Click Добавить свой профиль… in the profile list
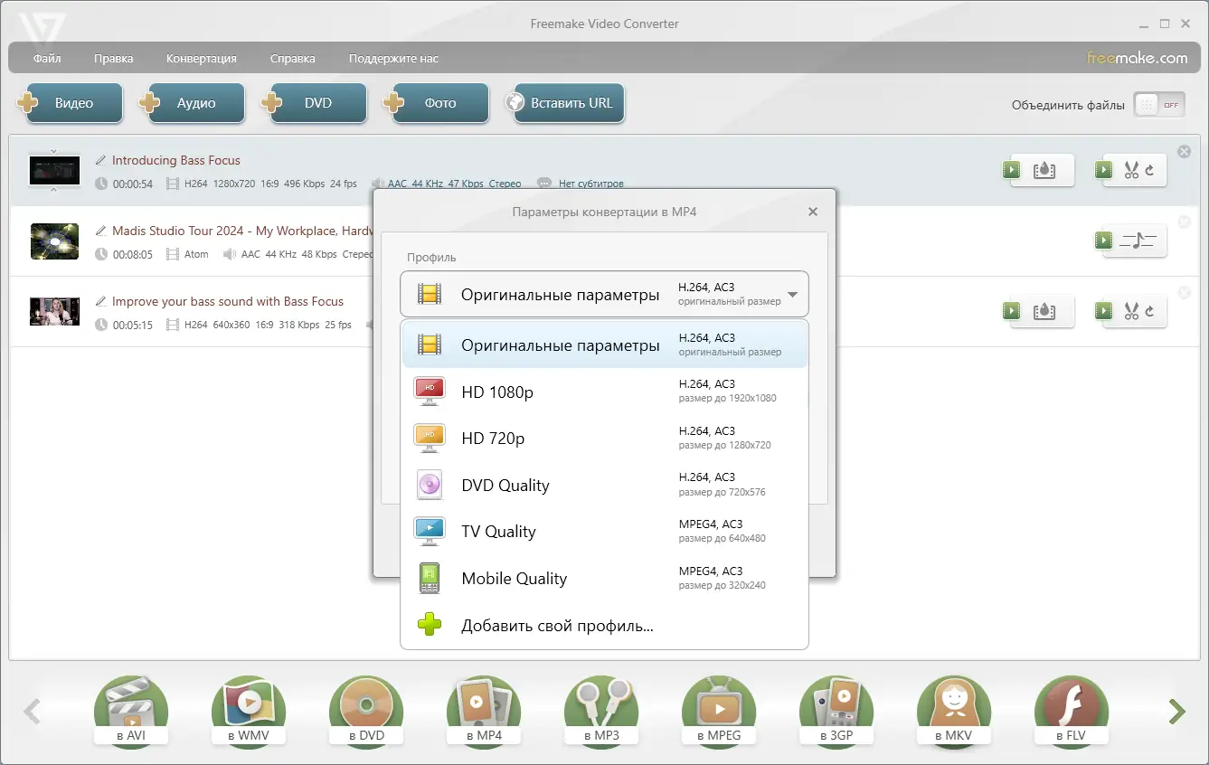1209x765 pixels. pos(604,626)
